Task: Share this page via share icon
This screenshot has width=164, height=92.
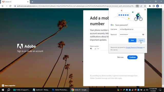Action: coord(141,6)
